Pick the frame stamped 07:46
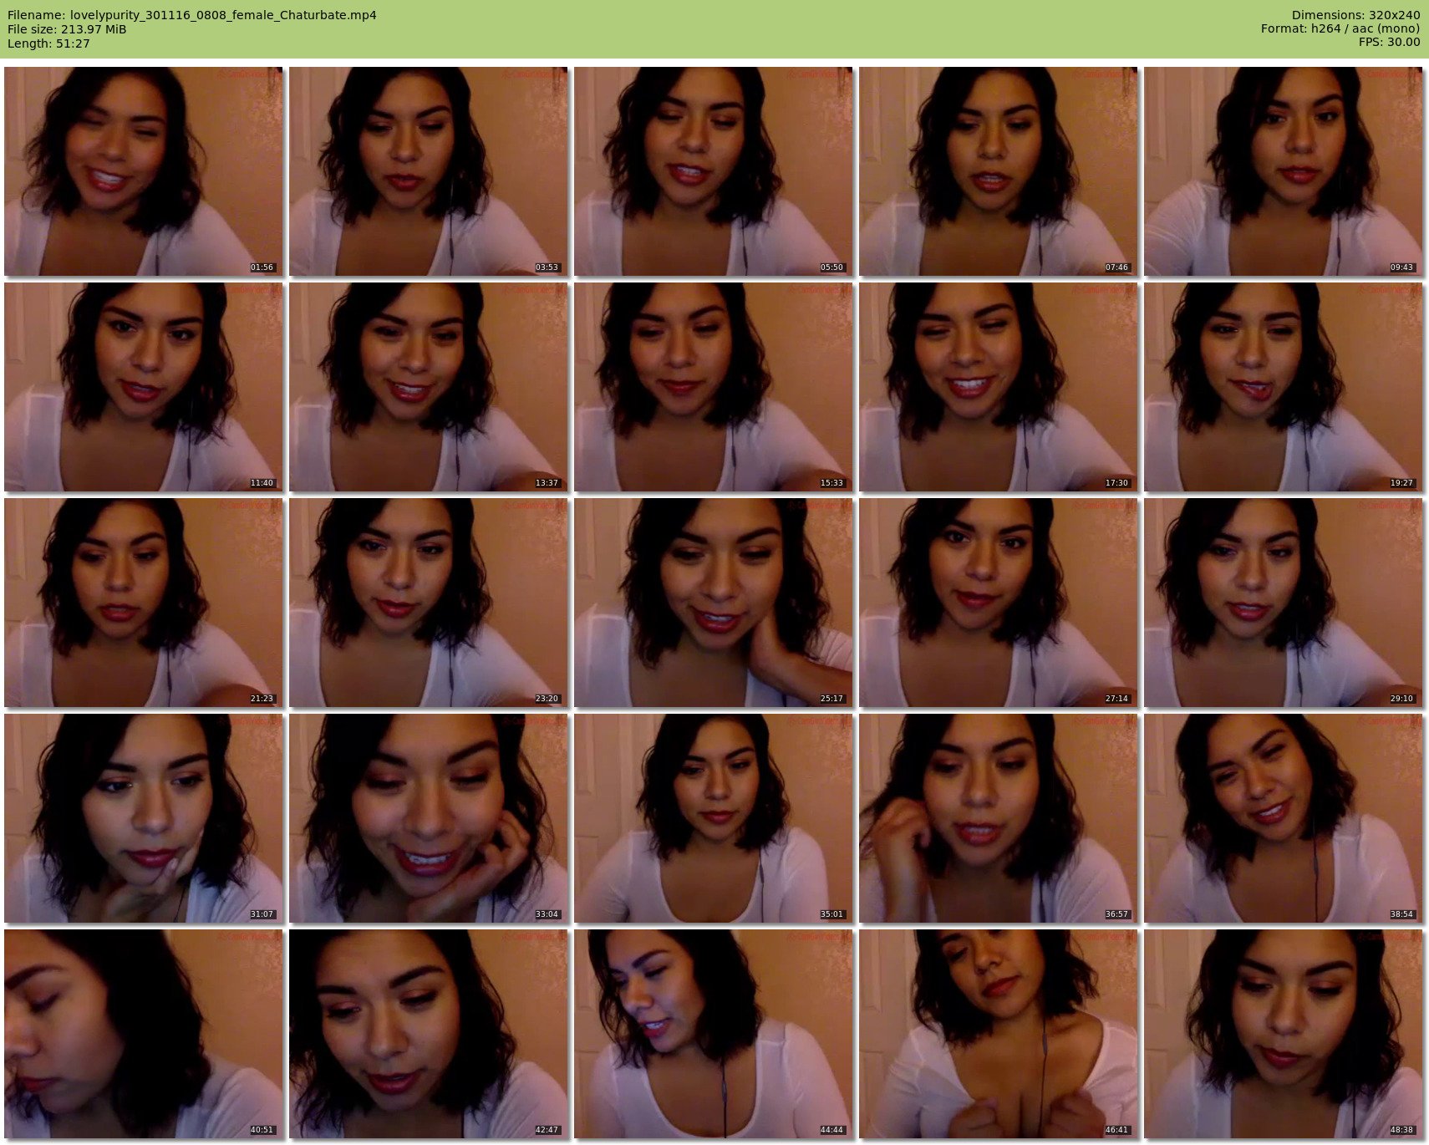This screenshot has width=1429, height=1145. pos(999,171)
